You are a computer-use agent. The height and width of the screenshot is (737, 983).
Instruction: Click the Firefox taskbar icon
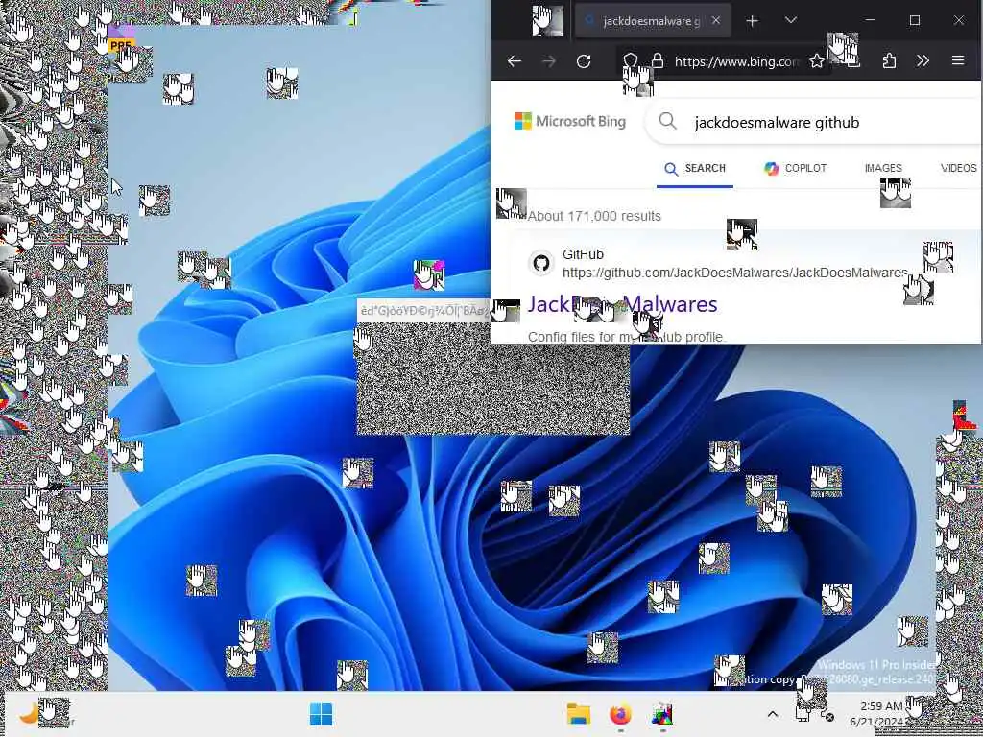[620, 714]
